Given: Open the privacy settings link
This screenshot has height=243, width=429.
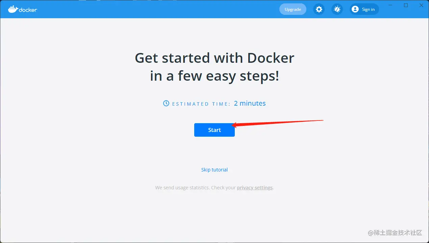Looking at the screenshot, I should click(255, 188).
